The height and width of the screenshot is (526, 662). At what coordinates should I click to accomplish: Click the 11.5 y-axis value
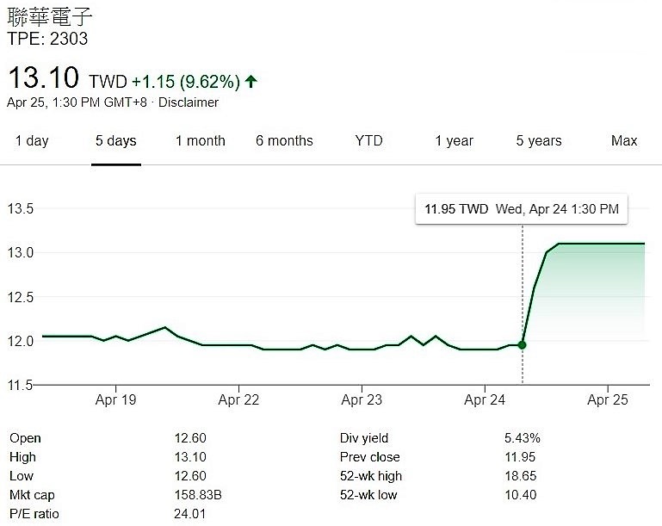21,385
